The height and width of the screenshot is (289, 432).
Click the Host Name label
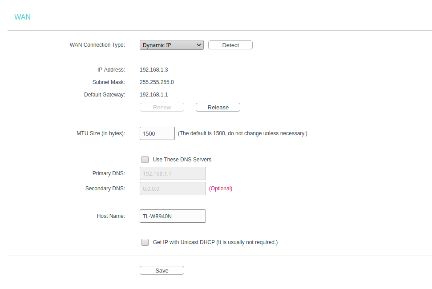tap(111, 216)
